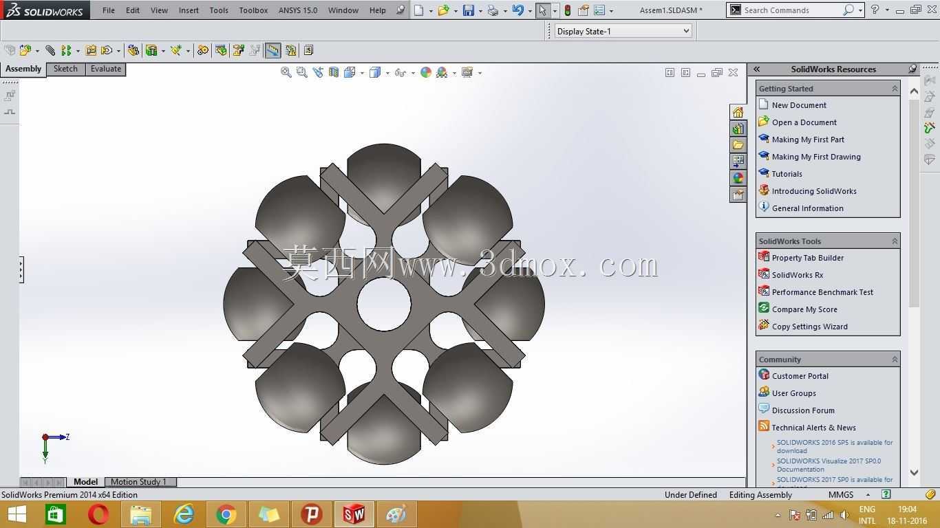
Task: Switch to the Sketch tab
Action: (66, 69)
